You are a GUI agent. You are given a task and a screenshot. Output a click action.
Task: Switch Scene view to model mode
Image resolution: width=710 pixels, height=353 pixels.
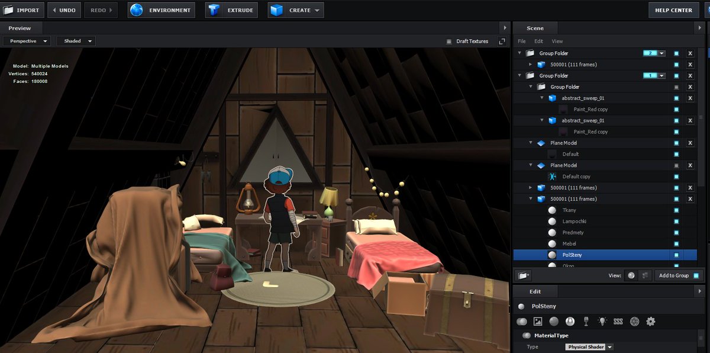click(x=644, y=275)
